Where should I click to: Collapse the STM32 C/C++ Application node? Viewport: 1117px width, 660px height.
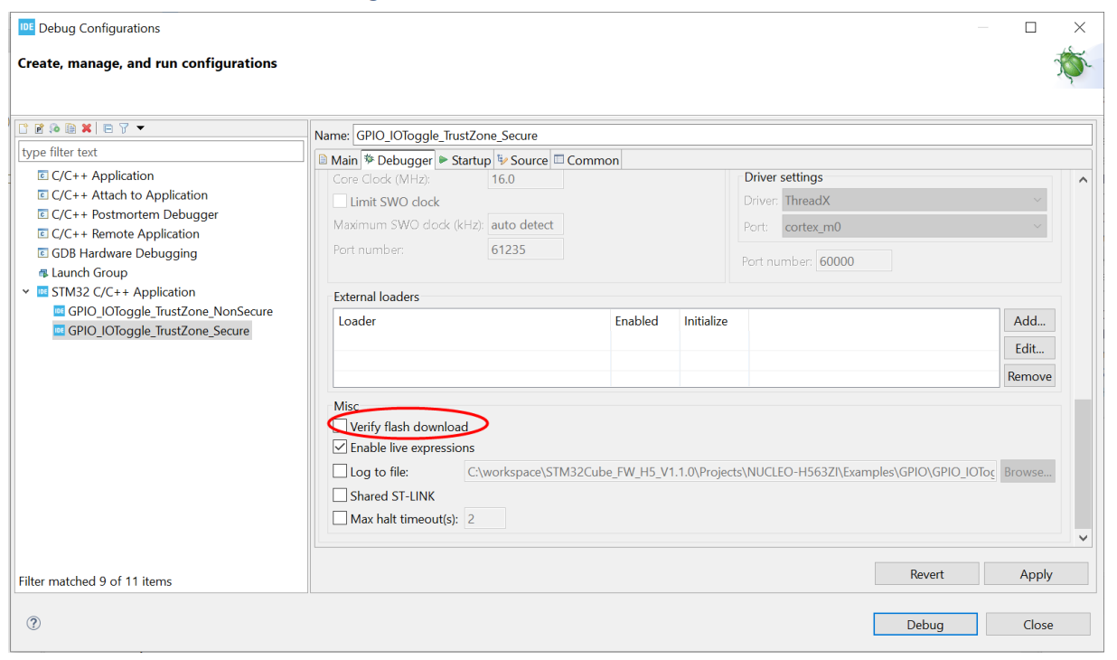tap(26, 292)
